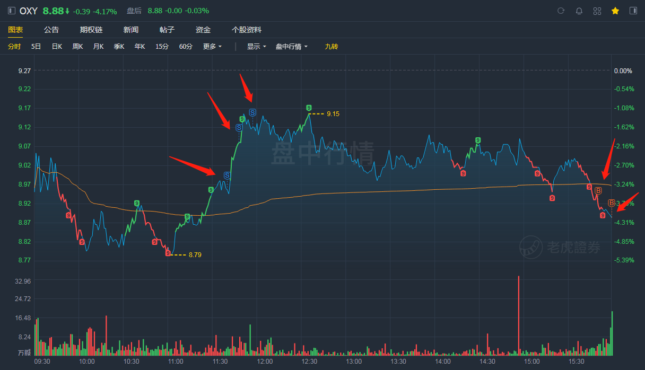
Task: Select the 15分 chart period
Action: (162, 46)
